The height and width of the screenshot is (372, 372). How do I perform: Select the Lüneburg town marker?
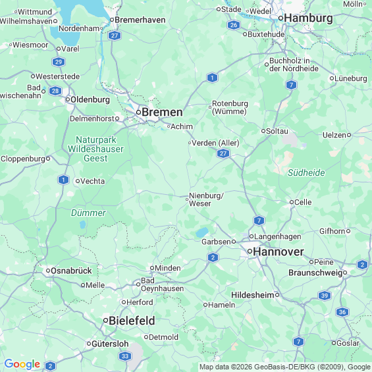pyautogui.click(x=332, y=78)
